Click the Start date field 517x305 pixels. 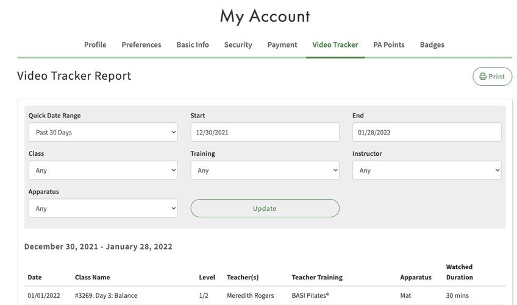coord(265,132)
